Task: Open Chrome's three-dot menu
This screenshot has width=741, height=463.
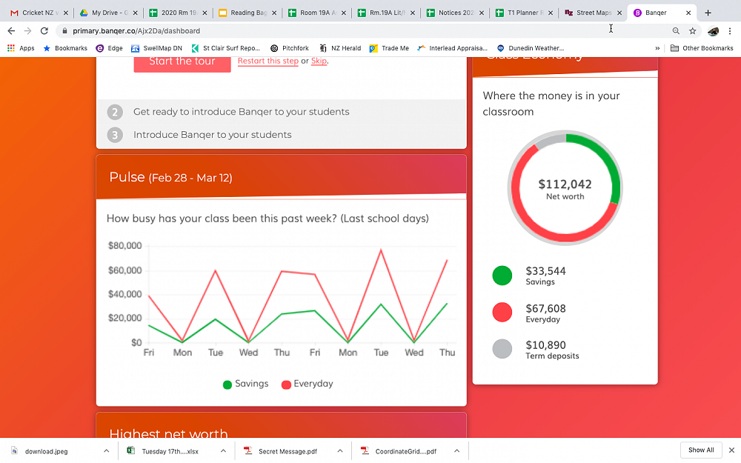Action: [x=731, y=31]
